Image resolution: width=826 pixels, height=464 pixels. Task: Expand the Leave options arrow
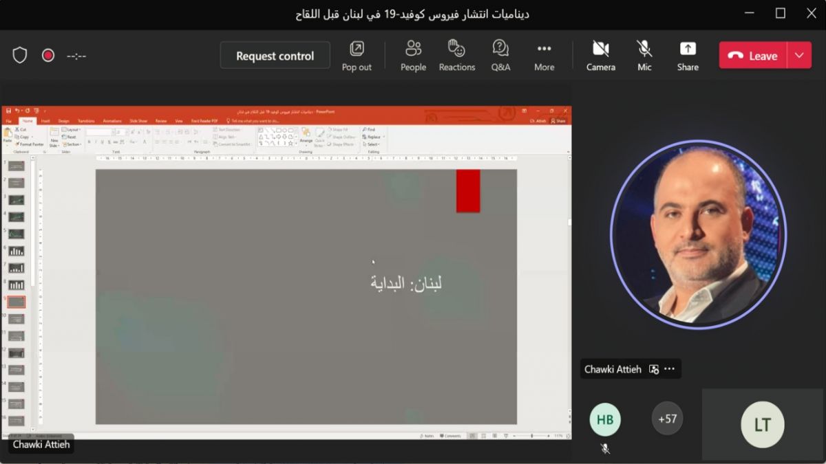coord(799,56)
